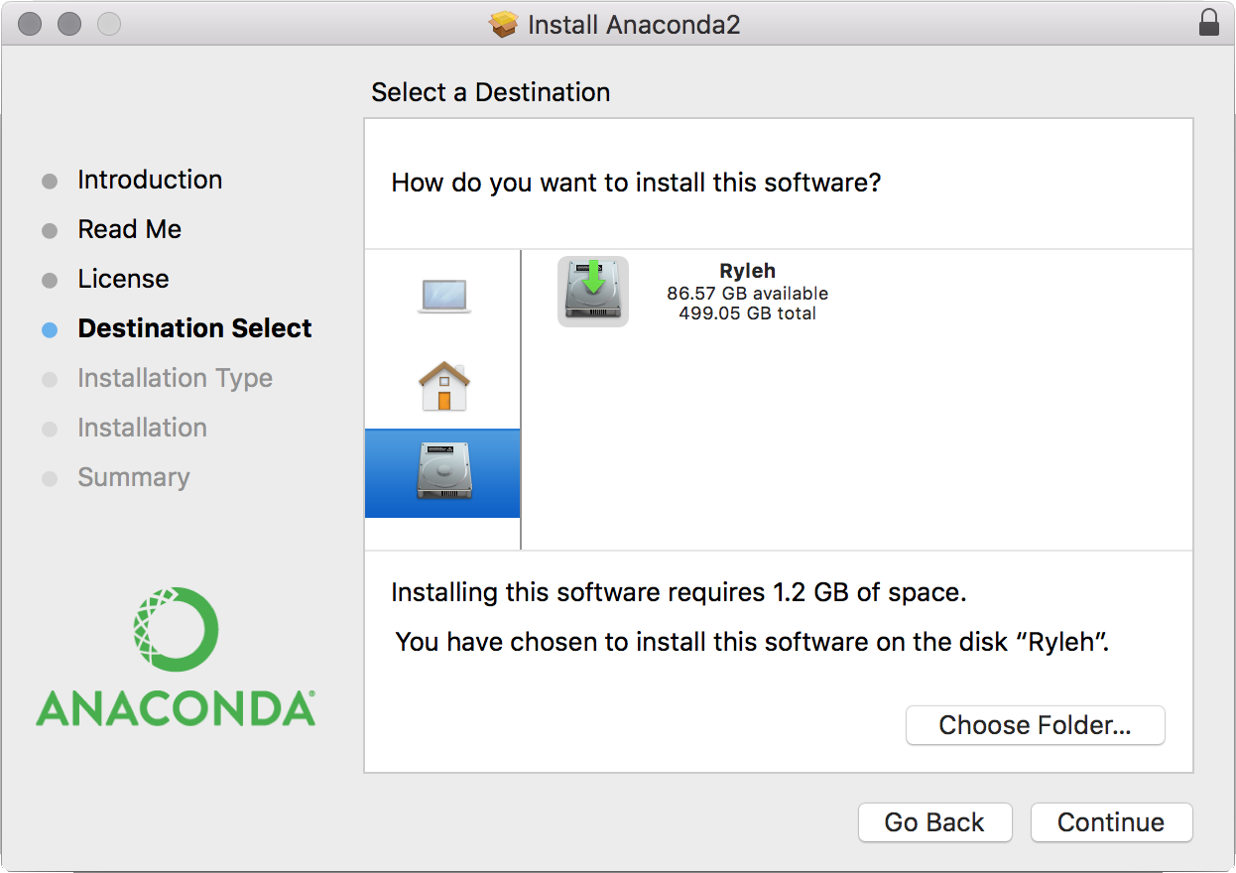Select the Read Me step in sidebar
1236x873 pixels.
coord(130,229)
